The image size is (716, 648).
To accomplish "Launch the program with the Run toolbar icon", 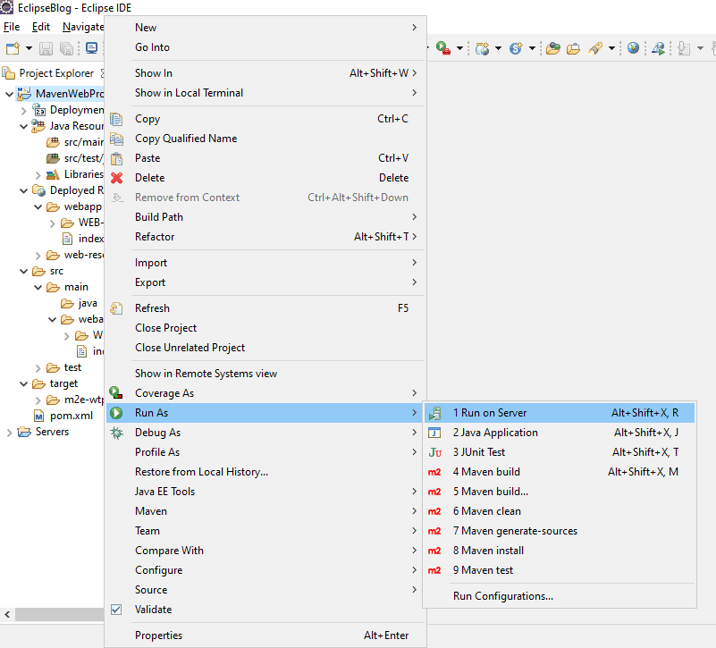I will (441, 47).
